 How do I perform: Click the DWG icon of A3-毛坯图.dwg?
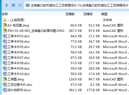5,25
